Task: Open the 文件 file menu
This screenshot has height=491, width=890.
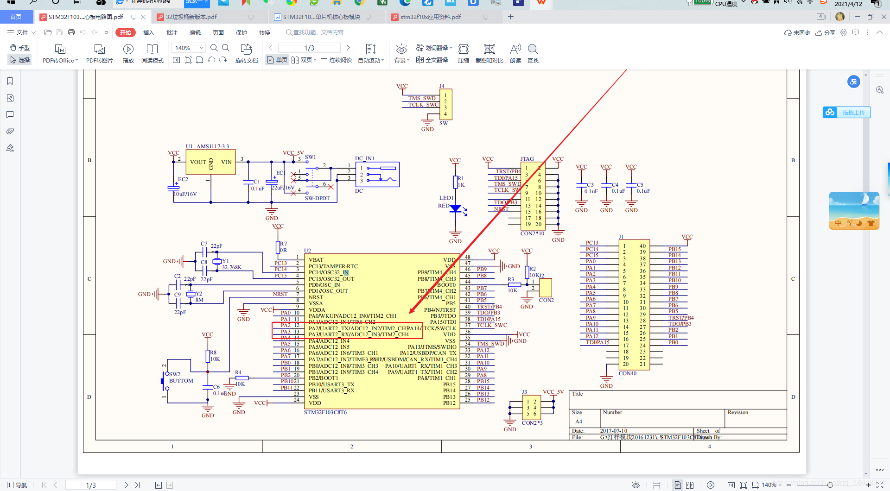Action: [21, 32]
